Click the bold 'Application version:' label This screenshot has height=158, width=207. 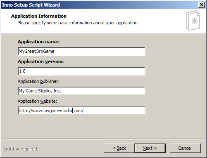point(41,61)
